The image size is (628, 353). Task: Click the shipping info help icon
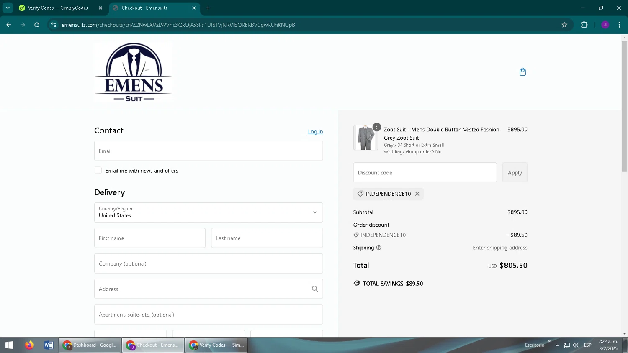(x=379, y=248)
